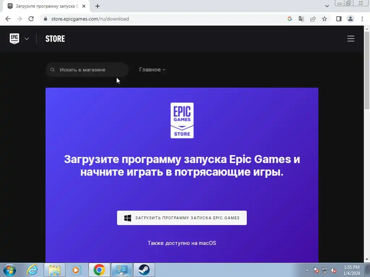370x277 pixels.
Task: Click the muted volume tray icon
Action: pyautogui.click(x=334, y=270)
